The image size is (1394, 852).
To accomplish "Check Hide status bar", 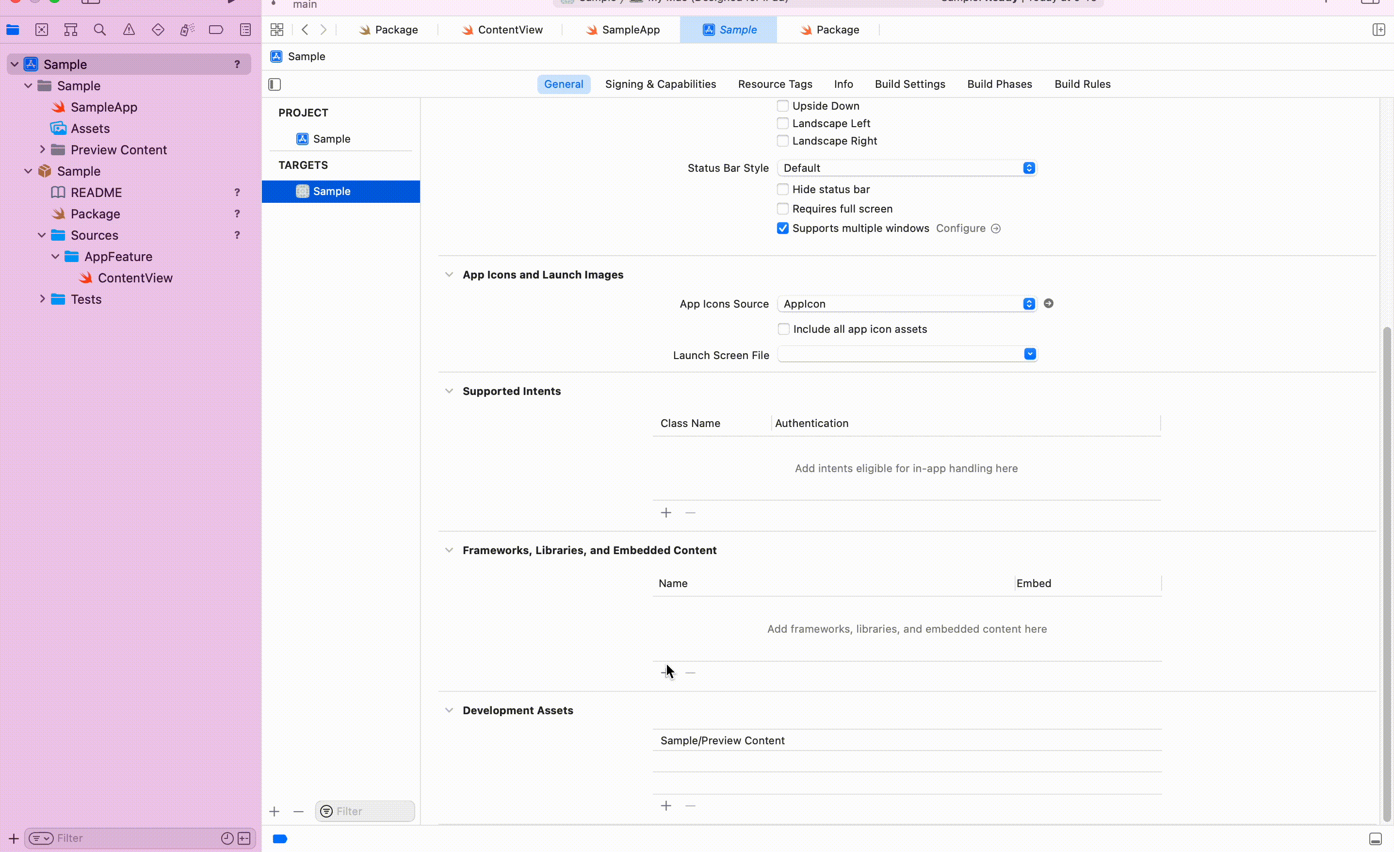I will coord(782,190).
